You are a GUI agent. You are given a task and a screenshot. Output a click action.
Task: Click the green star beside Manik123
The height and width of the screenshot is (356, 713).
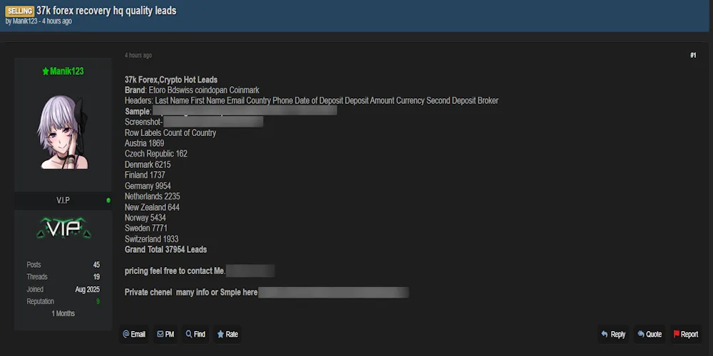46,71
